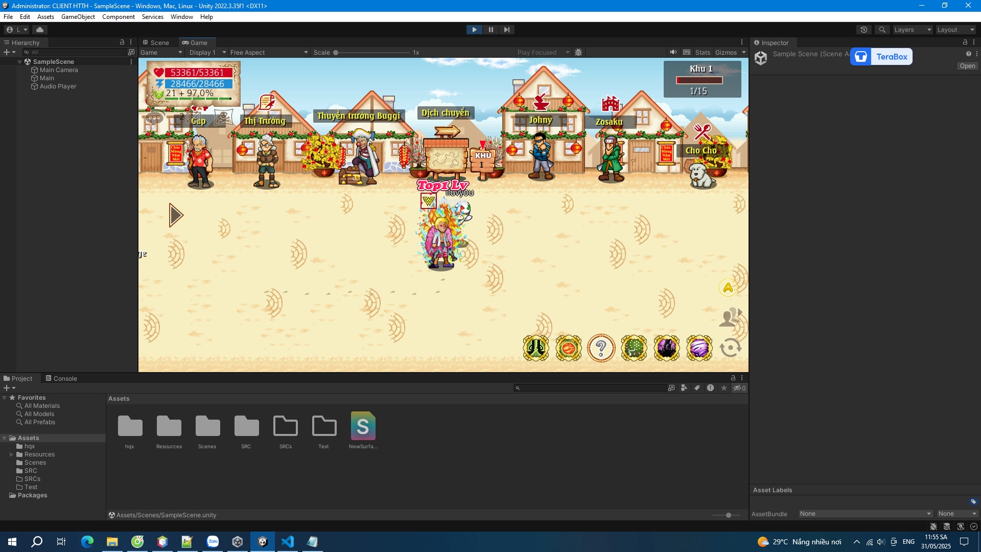Viewport: 981px width, 552px height.
Task: Open the GameObject menu
Action: [x=78, y=17]
